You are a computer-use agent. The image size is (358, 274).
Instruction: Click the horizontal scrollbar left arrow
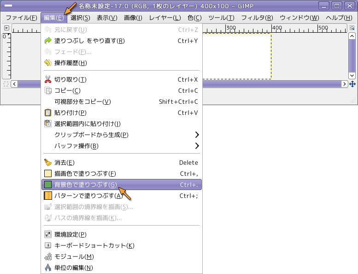click(x=14, y=84)
